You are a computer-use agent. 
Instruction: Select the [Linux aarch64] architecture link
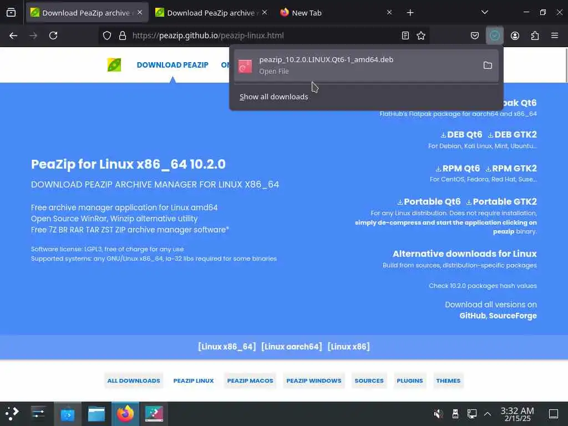point(292,347)
